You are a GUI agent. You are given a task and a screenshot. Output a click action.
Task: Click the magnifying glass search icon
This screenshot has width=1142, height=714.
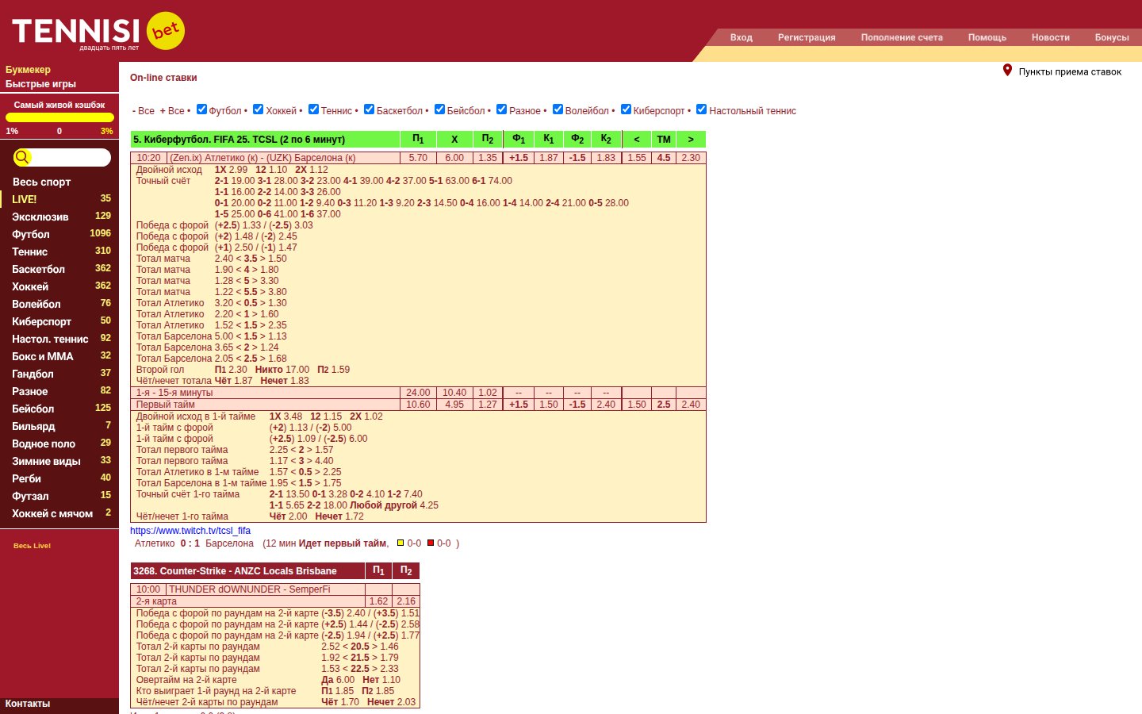[x=22, y=157]
